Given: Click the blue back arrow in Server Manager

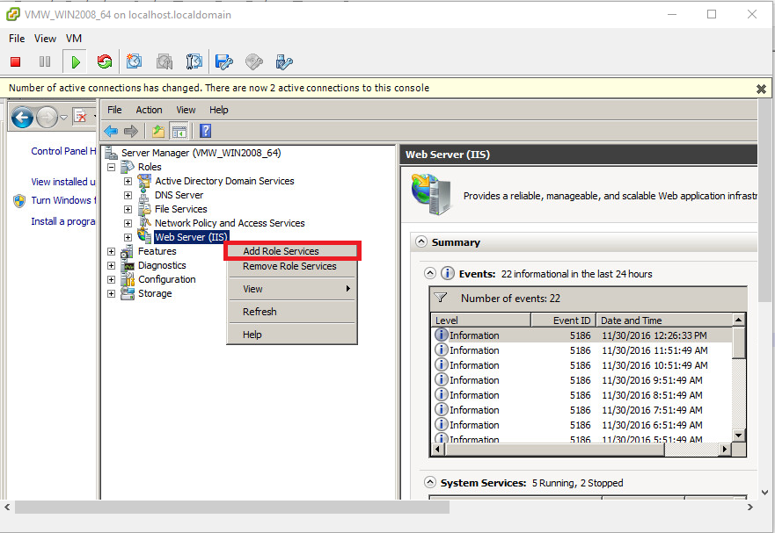Looking at the screenshot, I should click(111, 131).
